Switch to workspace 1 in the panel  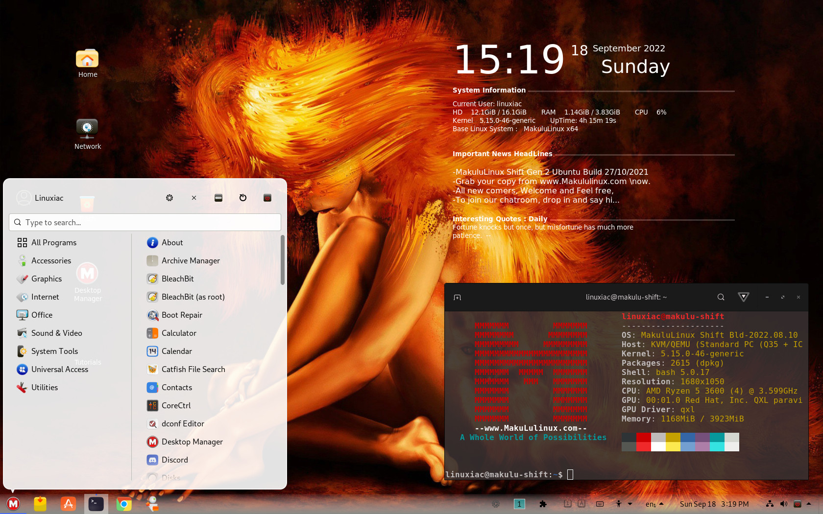coord(519,504)
